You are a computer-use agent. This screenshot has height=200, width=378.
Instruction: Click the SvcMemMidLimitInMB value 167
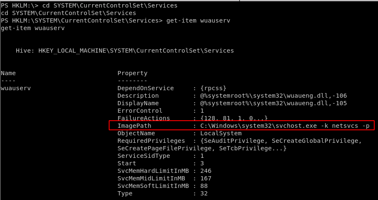click(206, 178)
